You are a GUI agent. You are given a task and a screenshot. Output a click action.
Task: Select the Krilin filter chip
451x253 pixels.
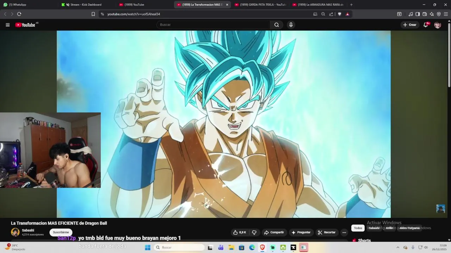point(389,228)
